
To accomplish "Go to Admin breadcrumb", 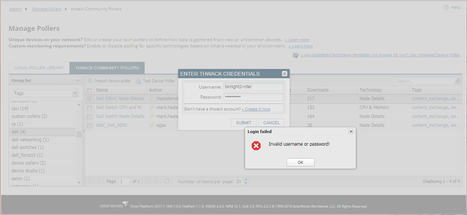I will 16,9.
